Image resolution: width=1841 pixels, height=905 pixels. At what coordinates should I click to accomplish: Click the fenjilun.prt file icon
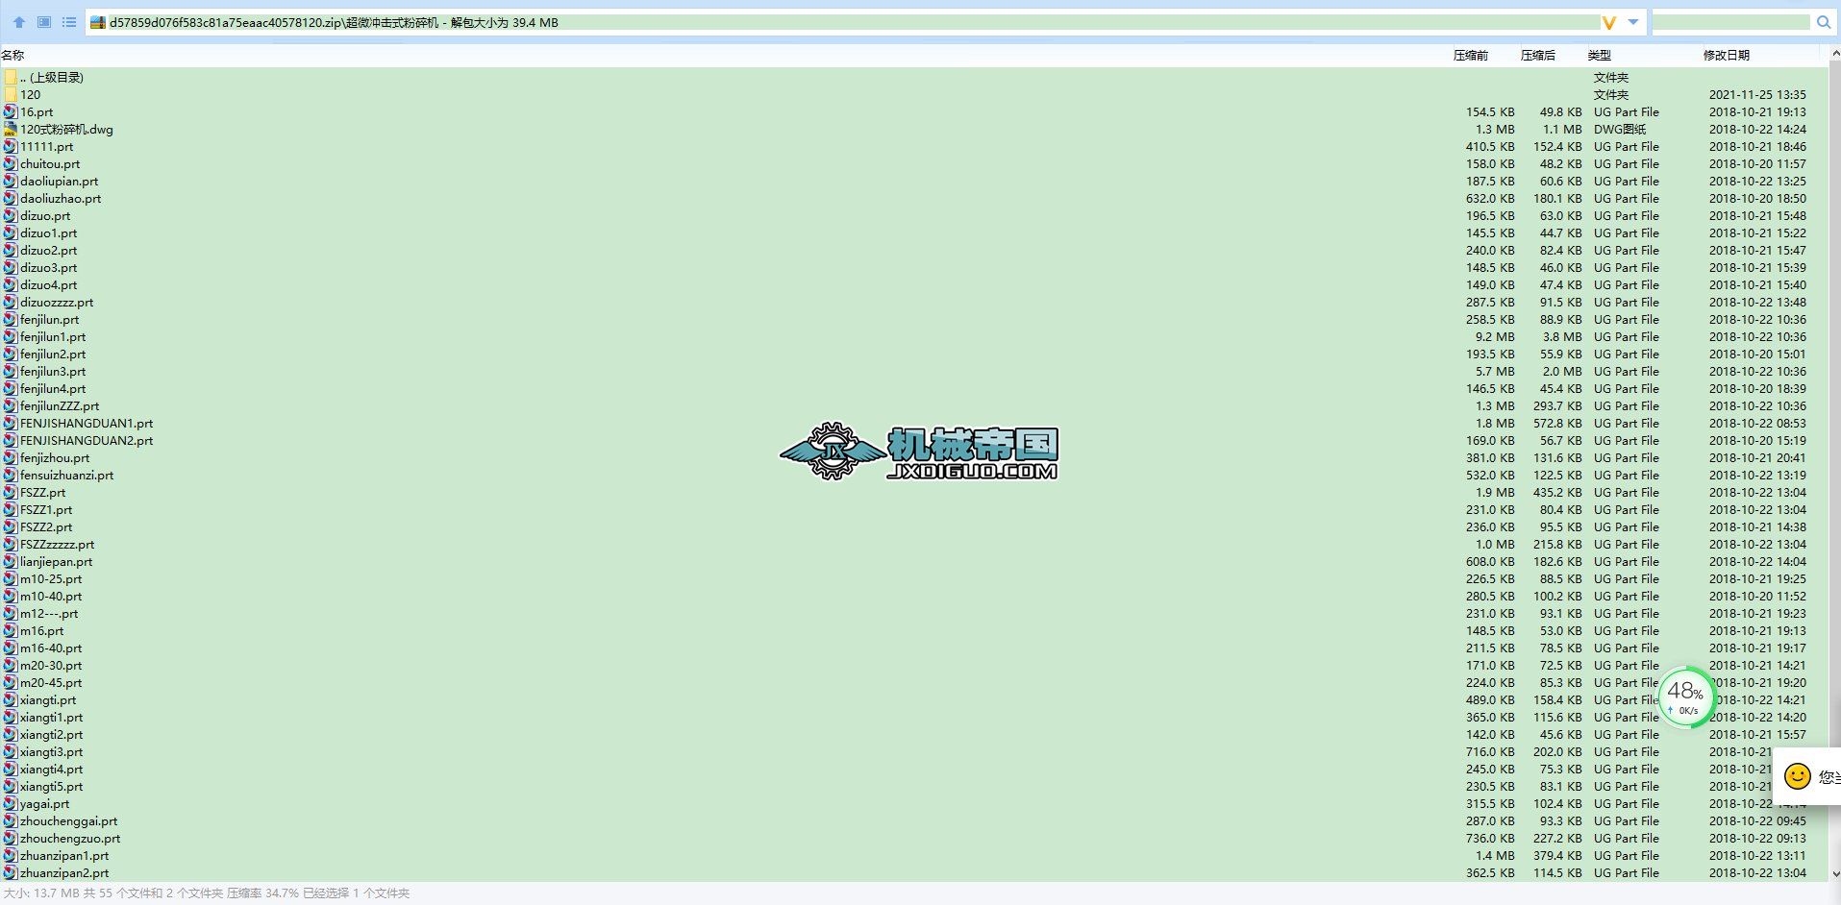tap(11, 320)
